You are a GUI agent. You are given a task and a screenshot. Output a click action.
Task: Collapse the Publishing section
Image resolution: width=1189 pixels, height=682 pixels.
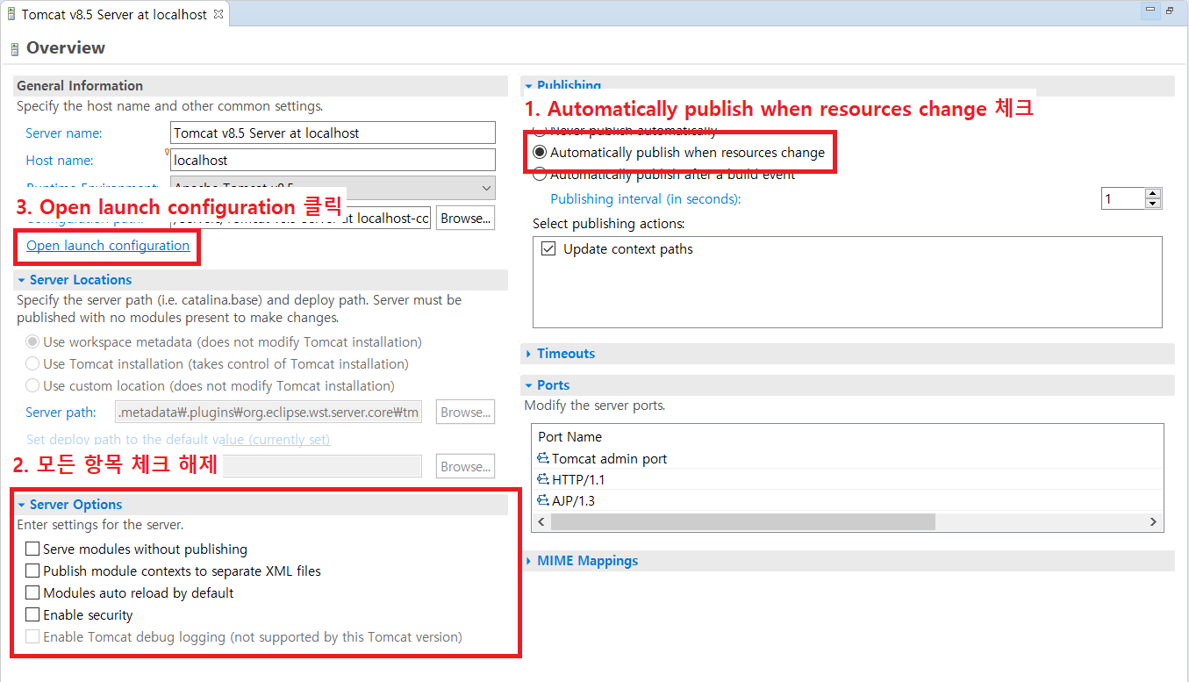pyautogui.click(x=528, y=86)
